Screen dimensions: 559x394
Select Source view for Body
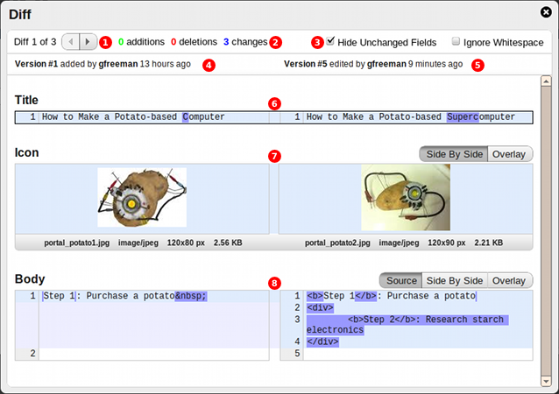click(x=400, y=280)
